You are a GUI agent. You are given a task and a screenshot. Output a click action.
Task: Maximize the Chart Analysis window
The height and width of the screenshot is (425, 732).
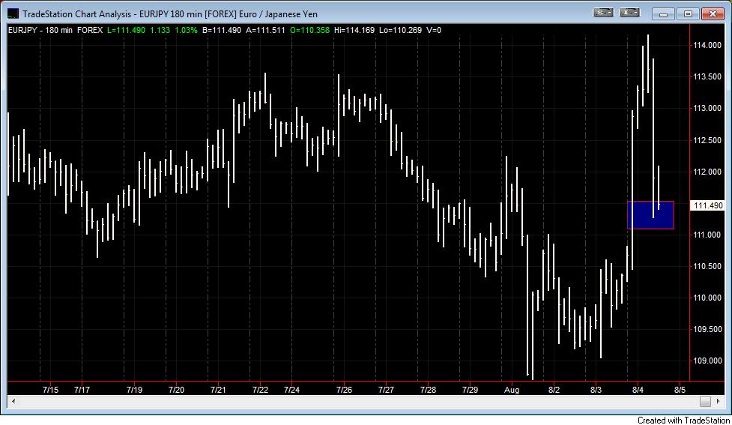pos(688,13)
